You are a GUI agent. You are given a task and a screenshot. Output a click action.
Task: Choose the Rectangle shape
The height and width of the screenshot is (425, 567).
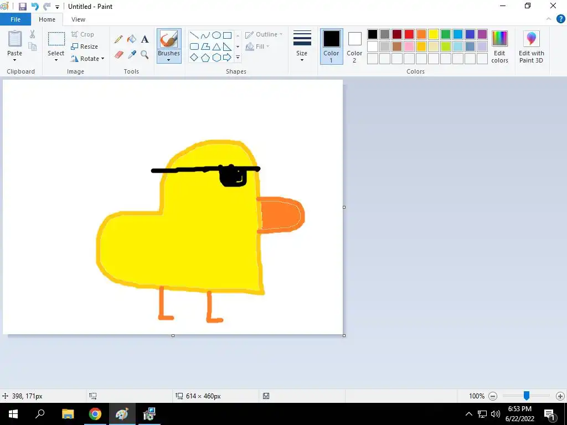coord(227,35)
